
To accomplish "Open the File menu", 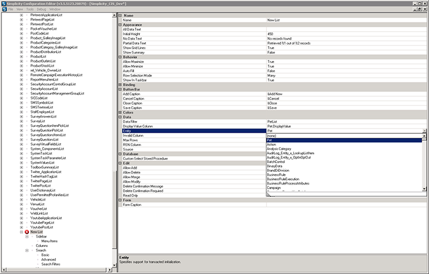I will coord(11,9).
